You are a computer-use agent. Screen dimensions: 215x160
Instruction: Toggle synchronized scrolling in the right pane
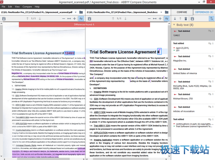pyautogui.click(x=167, y=19)
